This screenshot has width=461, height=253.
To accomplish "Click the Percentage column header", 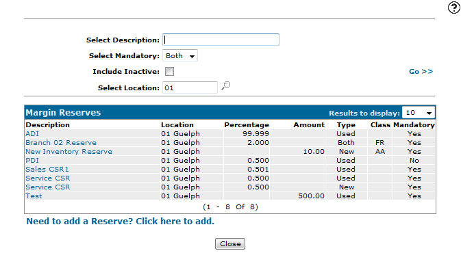I will pos(247,125).
